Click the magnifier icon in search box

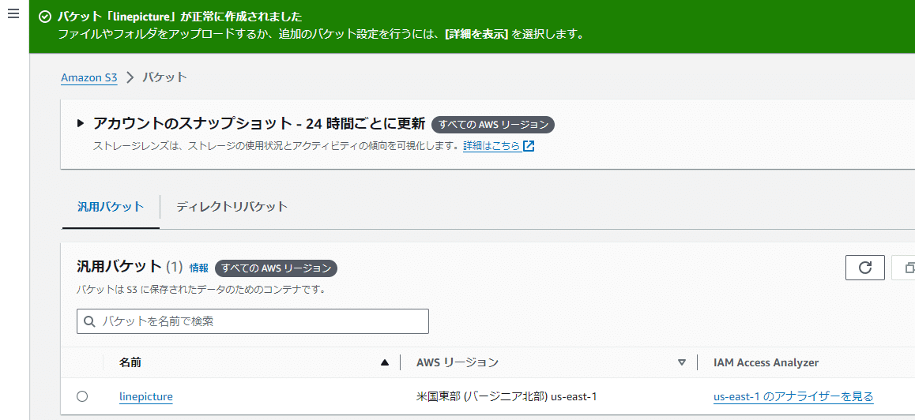click(90, 321)
